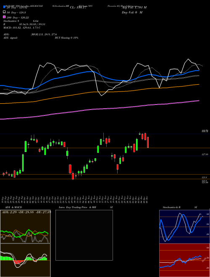
Task: Click the tall green candlestick near the chart start
Action: [23, 163]
